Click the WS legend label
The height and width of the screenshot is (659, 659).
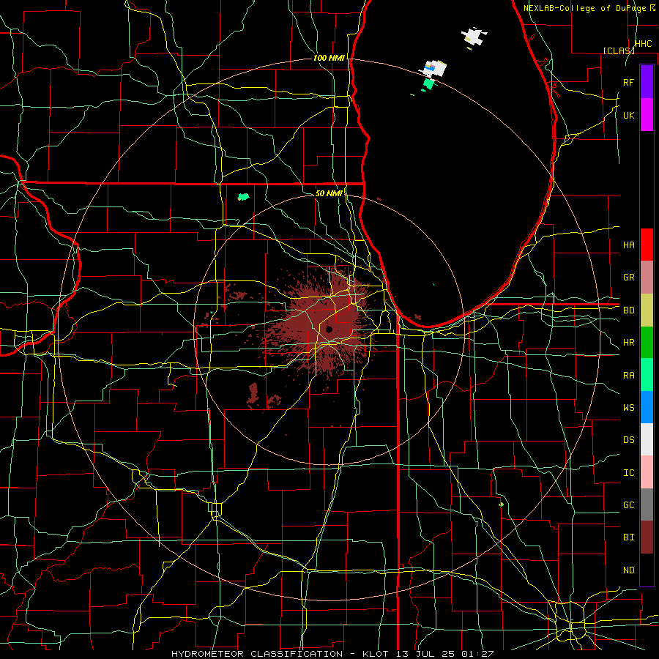click(x=628, y=407)
